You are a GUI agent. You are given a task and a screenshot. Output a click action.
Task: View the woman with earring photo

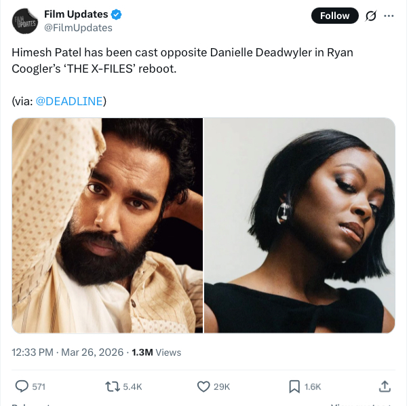pos(300,225)
